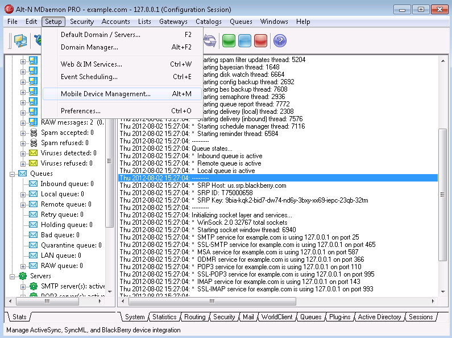Click the log pane vertical scrollbar thumb
The image size is (452, 338).
(442, 195)
